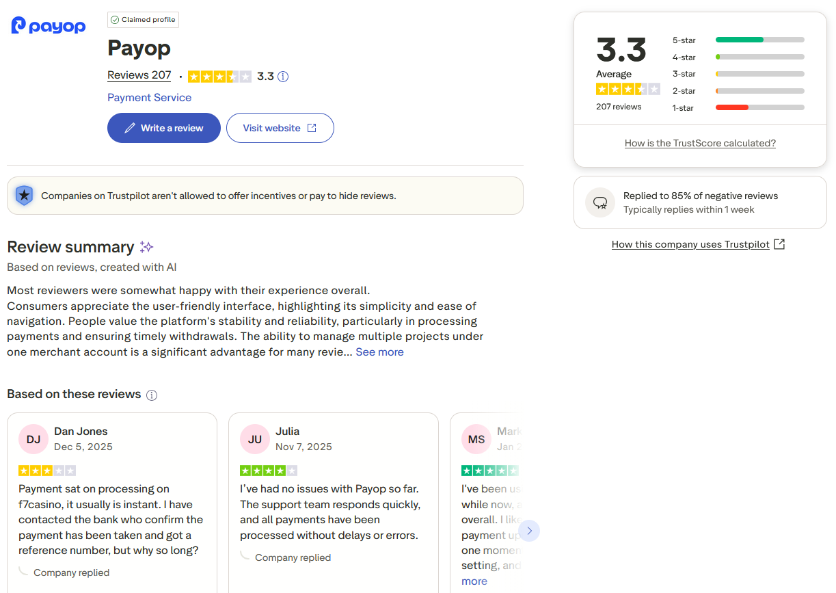Open the Payment Service category link

149,98
